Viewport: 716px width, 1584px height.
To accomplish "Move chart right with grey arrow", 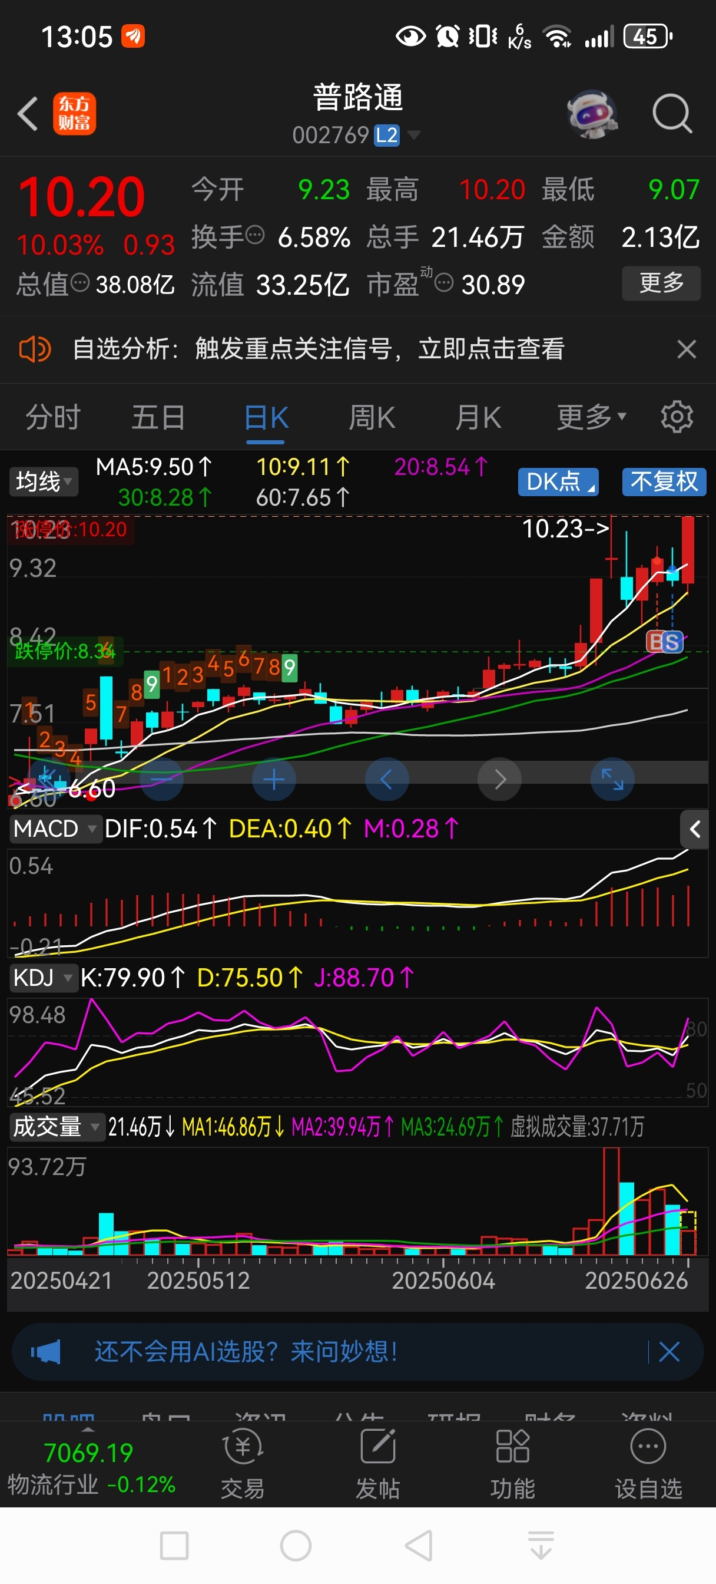I will click(500, 780).
